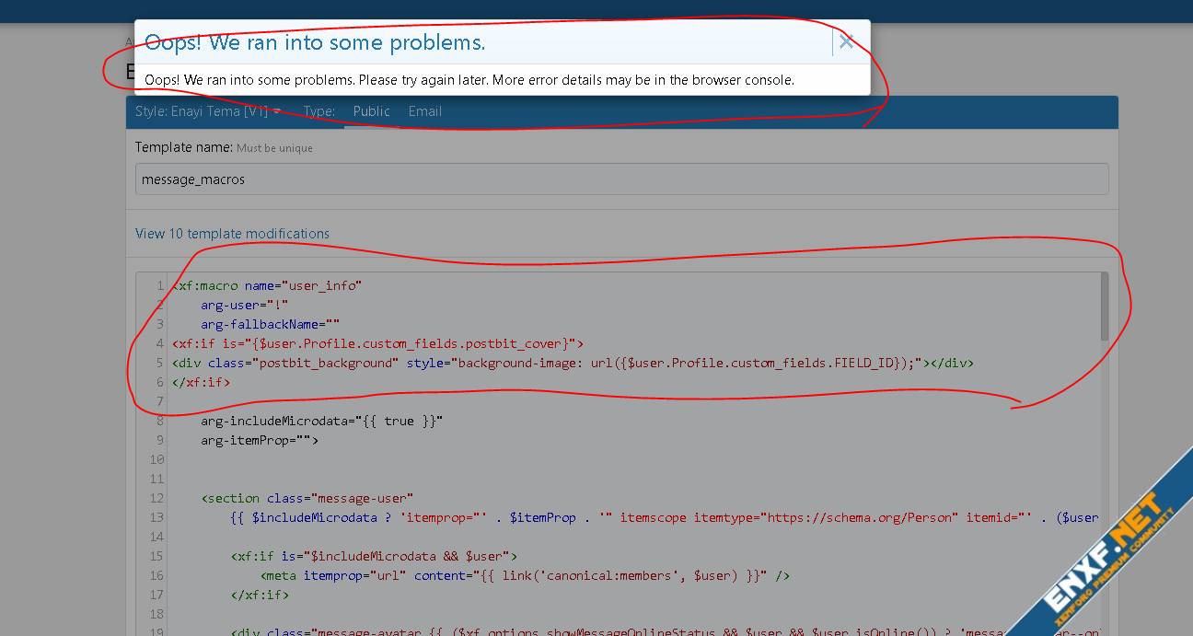Click the postbit_background div code line
This screenshot has height=636, width=1193.
[x=571, y=363]
